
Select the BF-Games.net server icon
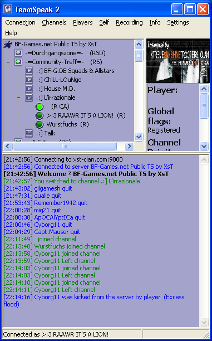(x=8, y=44)
